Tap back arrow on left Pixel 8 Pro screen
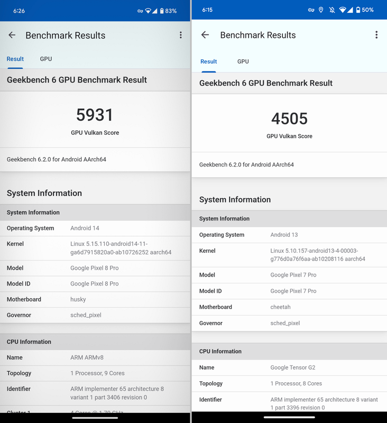387x423 pixels. [x=12, y=35]
